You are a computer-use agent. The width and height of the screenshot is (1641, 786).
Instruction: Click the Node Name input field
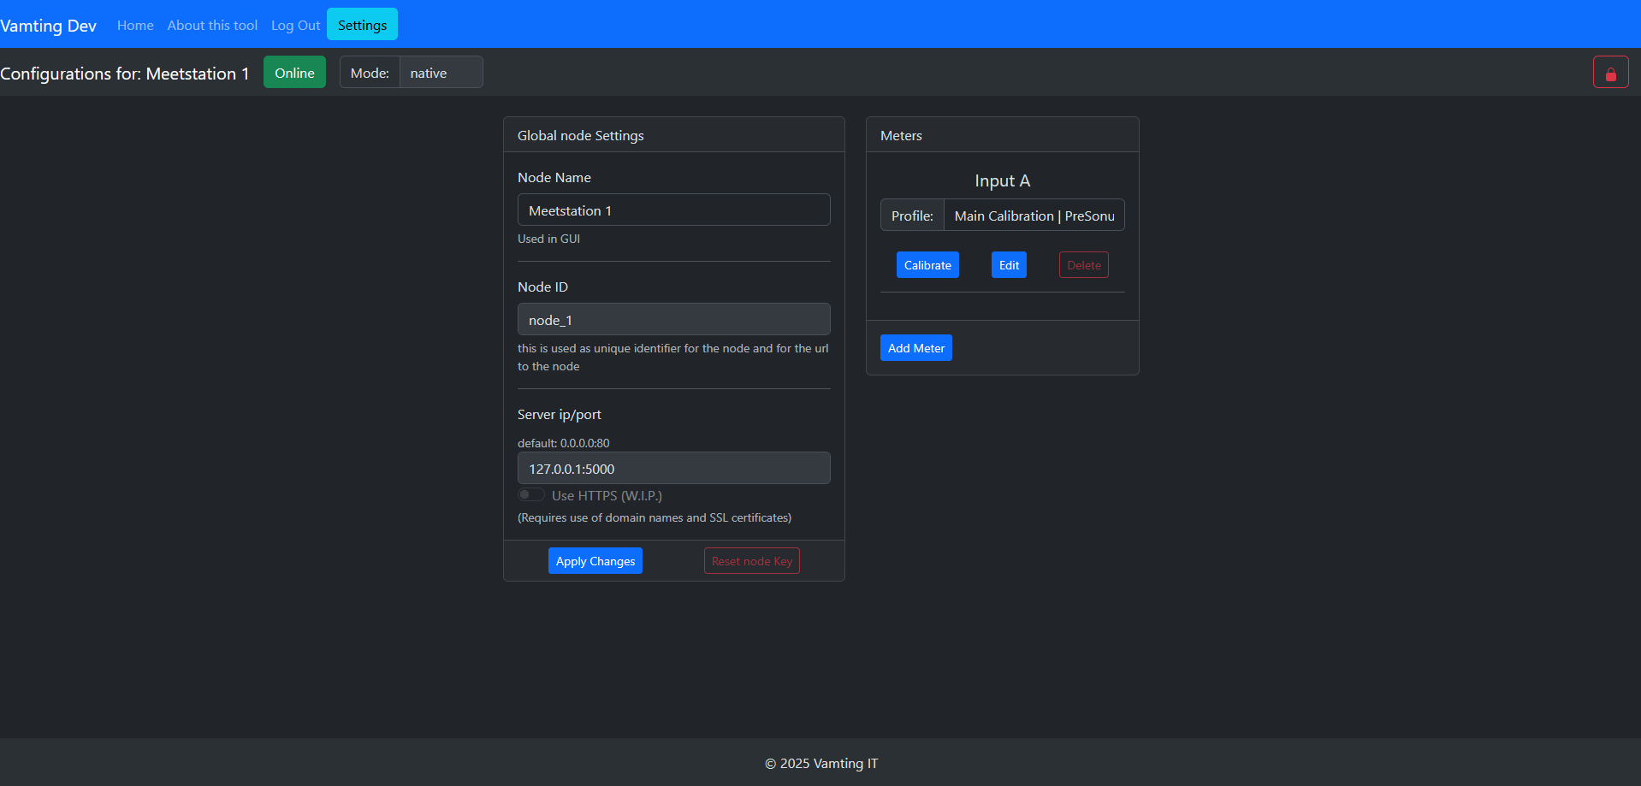pos(673,210)
